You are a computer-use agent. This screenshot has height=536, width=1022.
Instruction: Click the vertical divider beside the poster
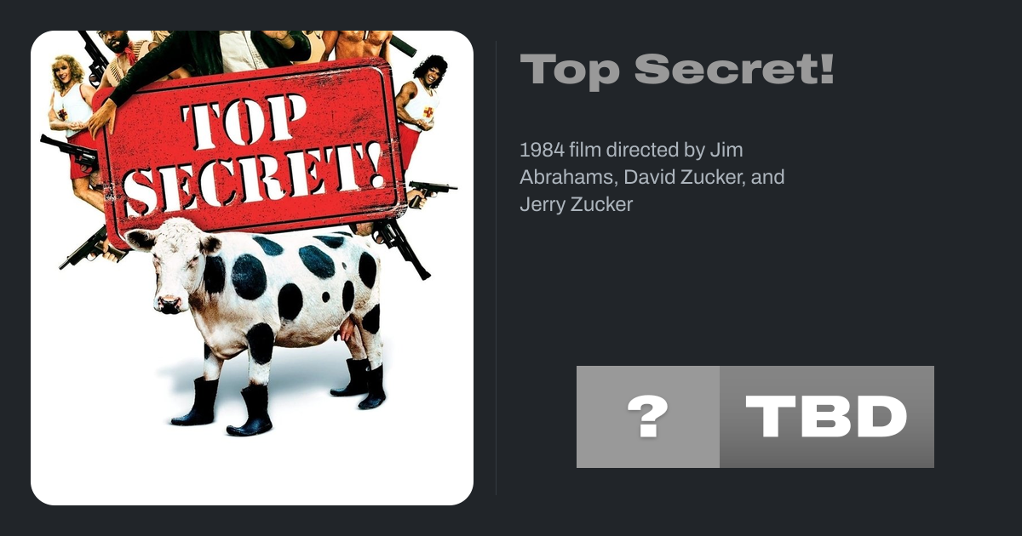pyautogui.click(x=496, y=268)
